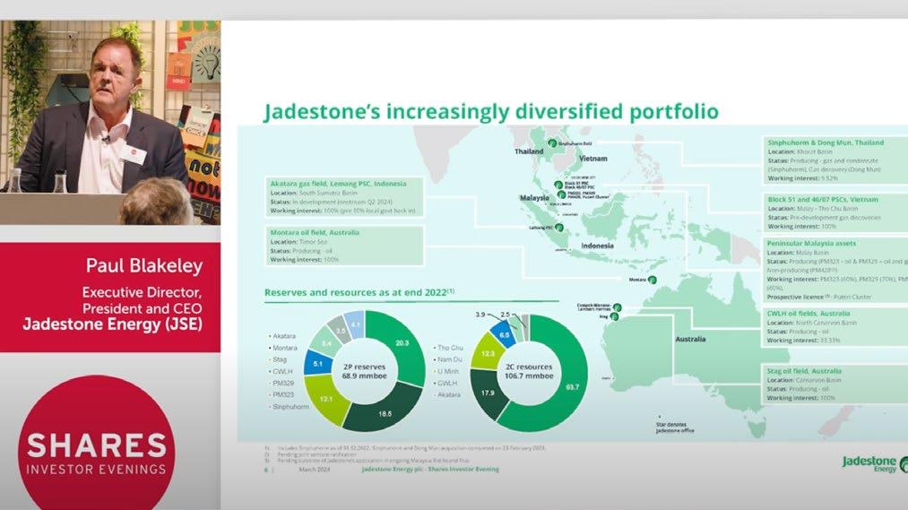Click the slide title 'Jadestone's increasingly diversified portfolio'
This screenshot has height=510, width=908.
click(x=491, y=111)
